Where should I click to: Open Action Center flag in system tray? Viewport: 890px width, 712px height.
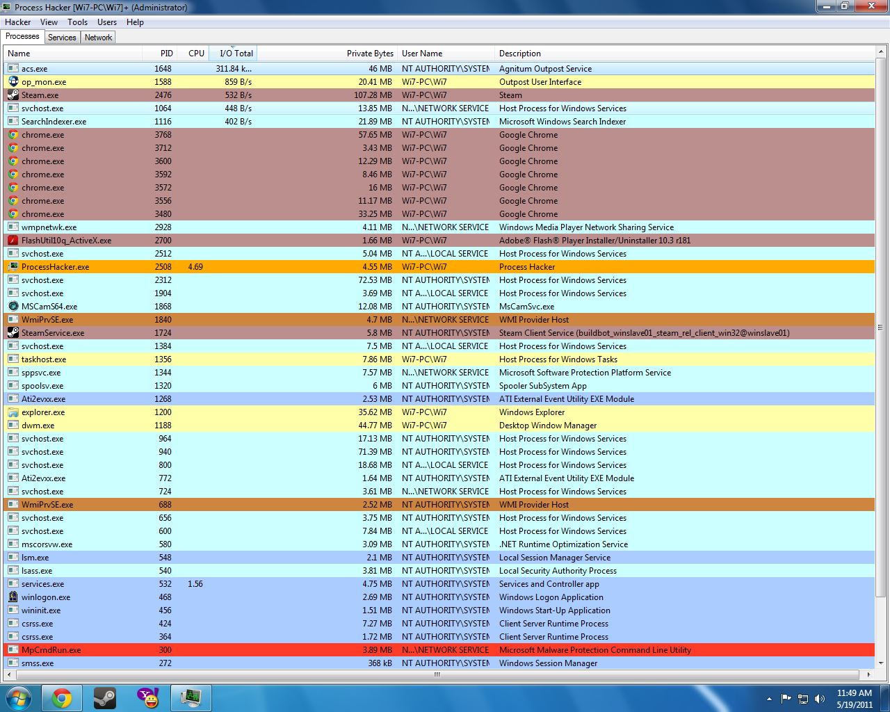tap(786, 698)
